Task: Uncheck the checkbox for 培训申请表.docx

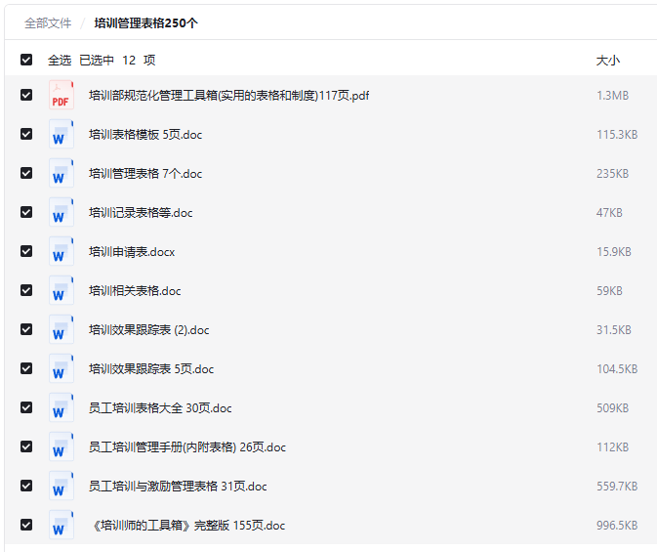Action: pos(26,251)
